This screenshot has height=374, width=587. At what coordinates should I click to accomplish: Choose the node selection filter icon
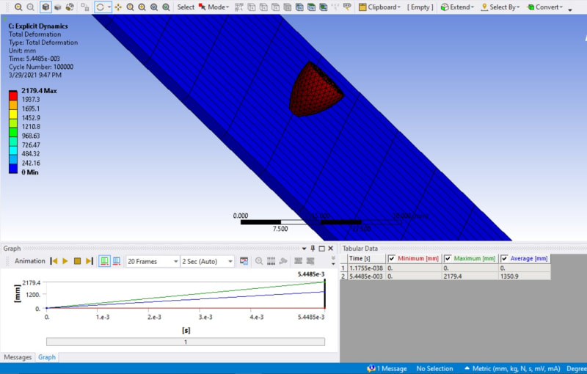(x=299, y=7)
